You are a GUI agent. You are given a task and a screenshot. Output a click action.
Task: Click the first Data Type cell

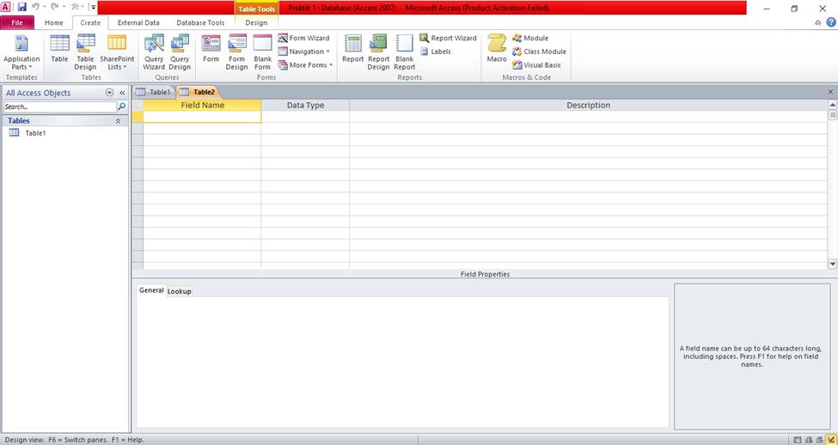[305, 117]
